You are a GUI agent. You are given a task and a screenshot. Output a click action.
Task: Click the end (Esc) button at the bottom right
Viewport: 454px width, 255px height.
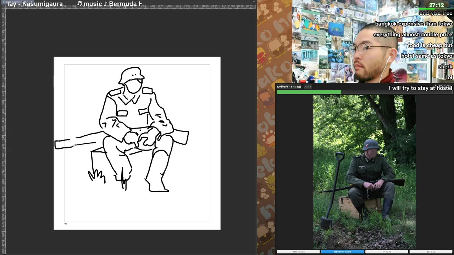(431, 252)
